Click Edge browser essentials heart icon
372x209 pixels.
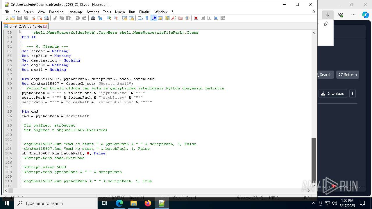pos(341,15)
